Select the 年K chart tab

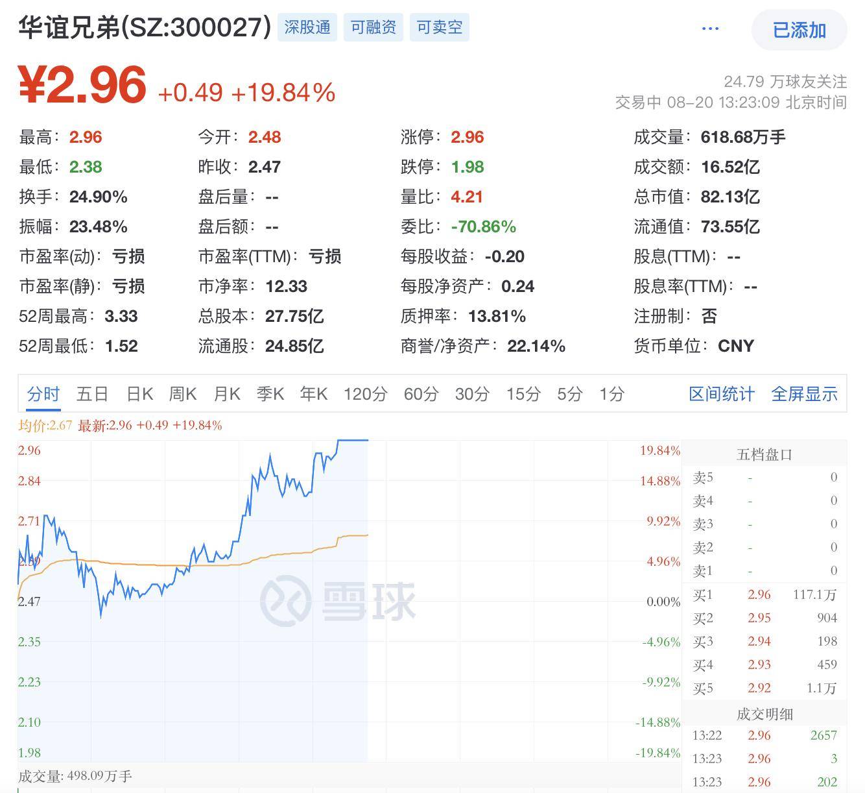coord(314,394)
